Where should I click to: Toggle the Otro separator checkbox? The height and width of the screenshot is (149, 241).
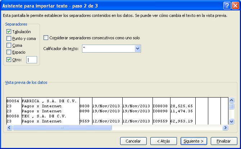9,59
